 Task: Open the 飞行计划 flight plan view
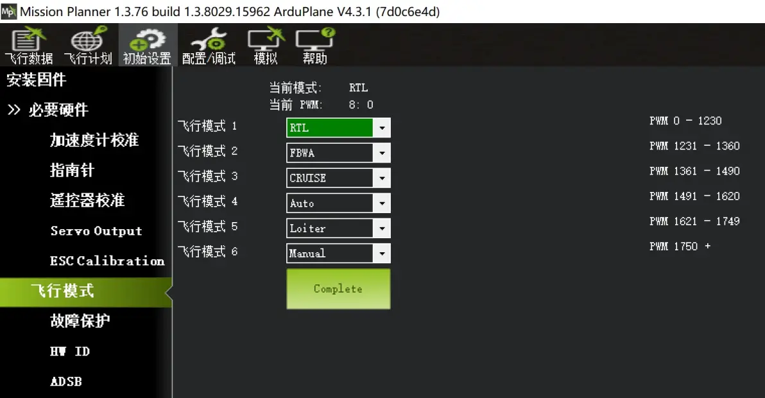coord(88,46)
